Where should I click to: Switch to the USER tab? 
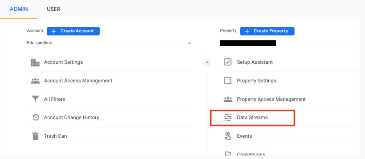click(54, 9)
